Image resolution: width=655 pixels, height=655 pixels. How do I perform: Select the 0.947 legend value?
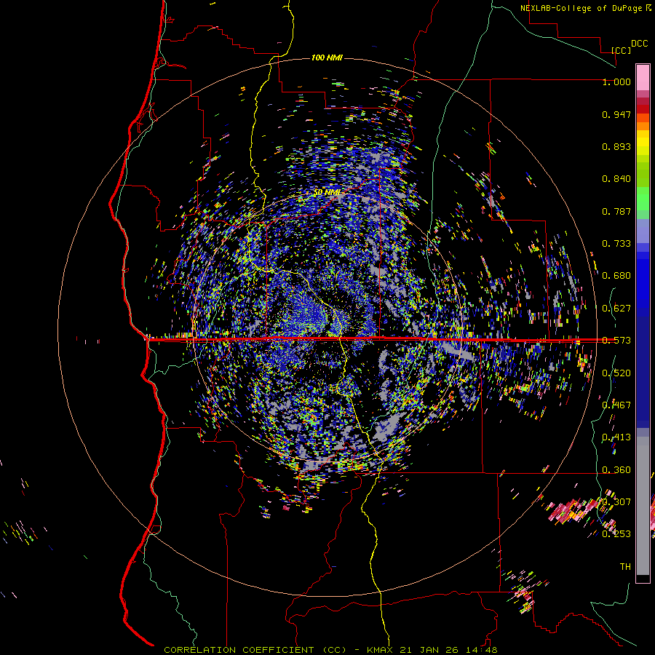[616, 114]
